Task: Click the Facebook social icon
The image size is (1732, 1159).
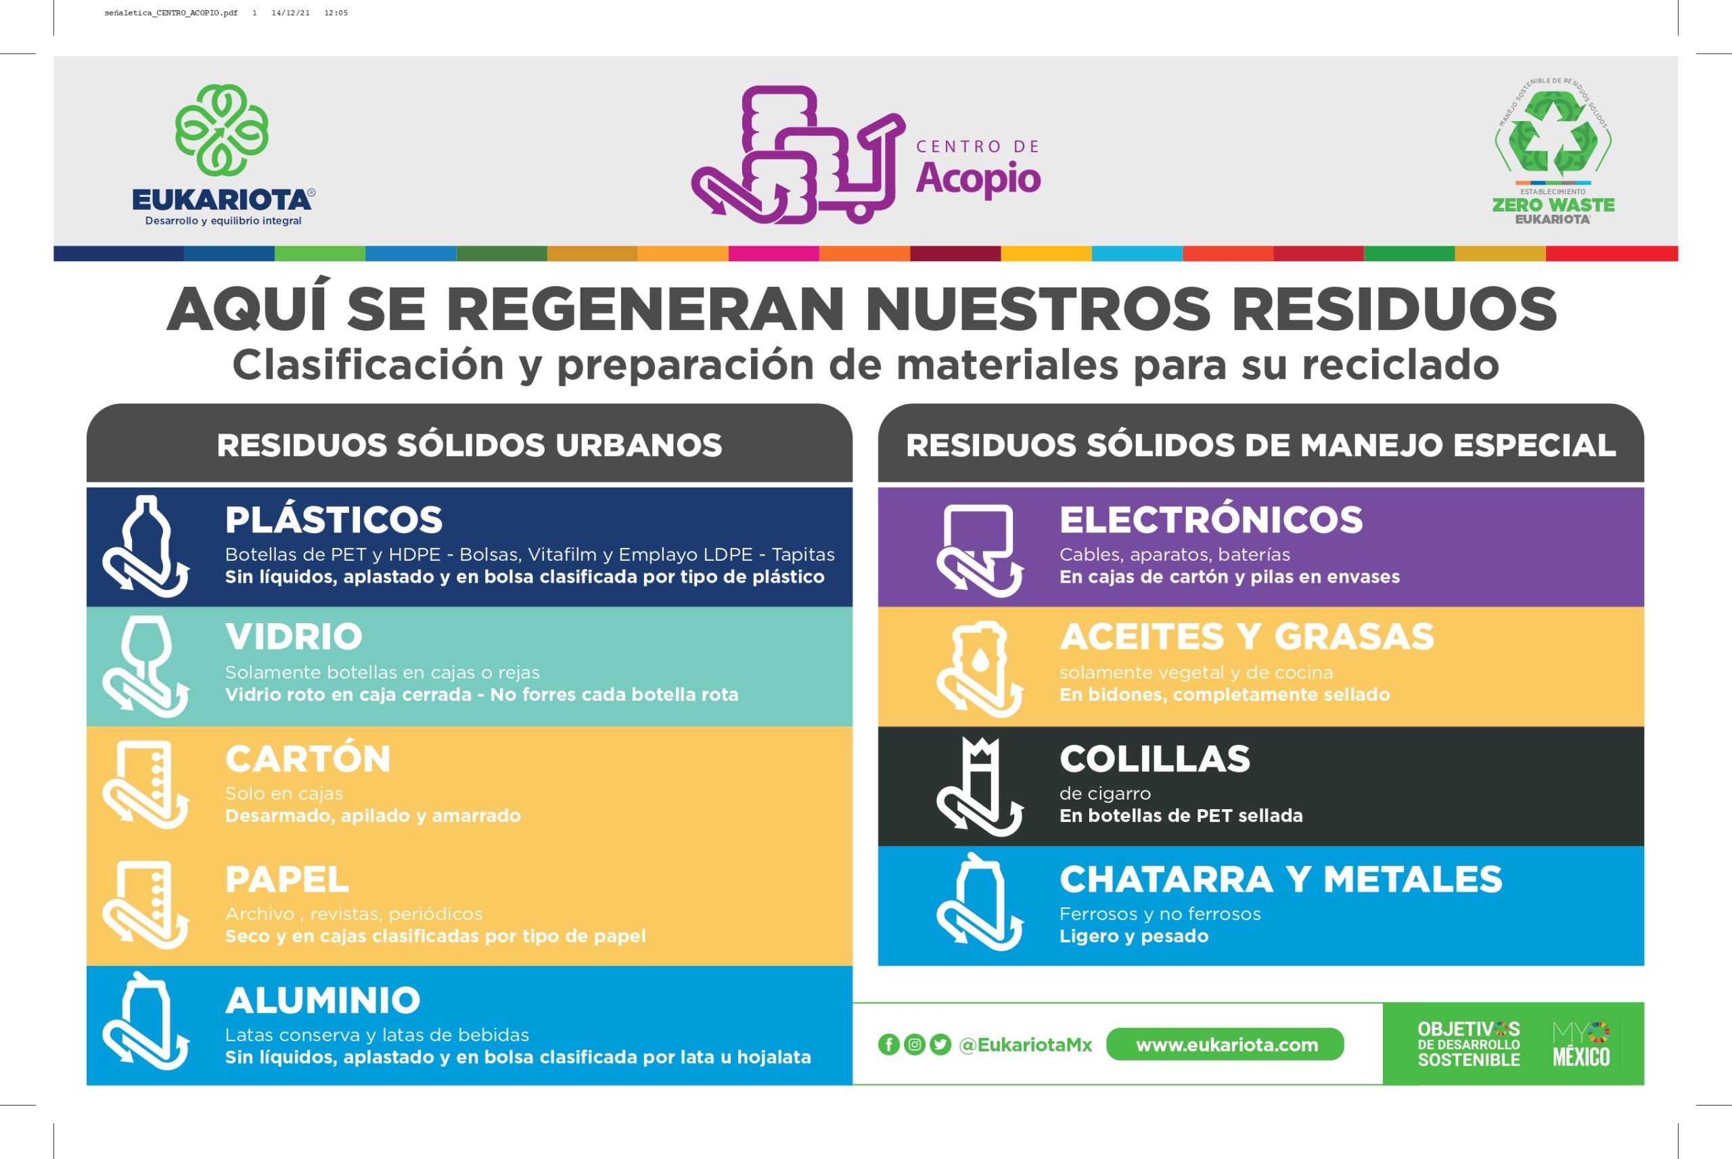Action: coord(889,1045)
